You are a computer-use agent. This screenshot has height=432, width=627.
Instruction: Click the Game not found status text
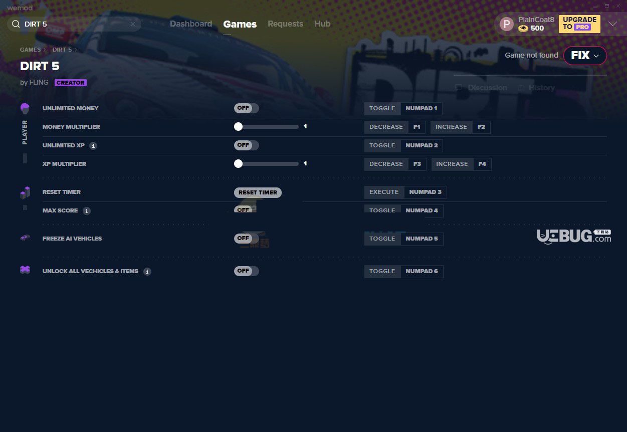531,55
